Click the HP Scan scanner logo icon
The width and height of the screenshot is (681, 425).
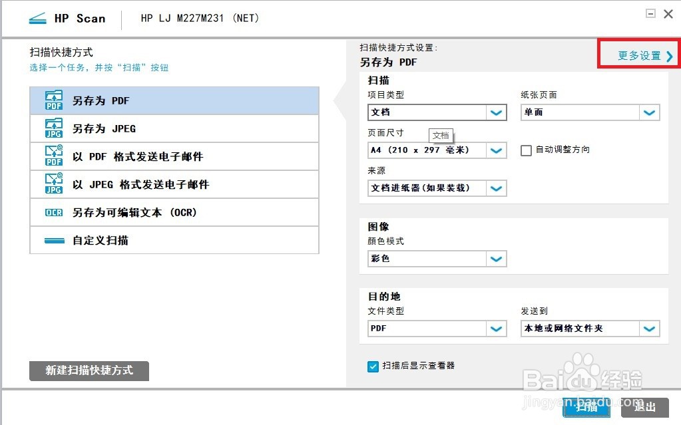[x=37, y=19]
